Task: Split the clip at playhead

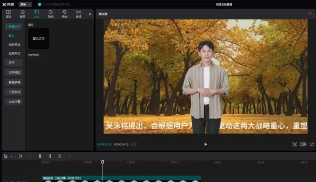Action: (x=40, y=156)
